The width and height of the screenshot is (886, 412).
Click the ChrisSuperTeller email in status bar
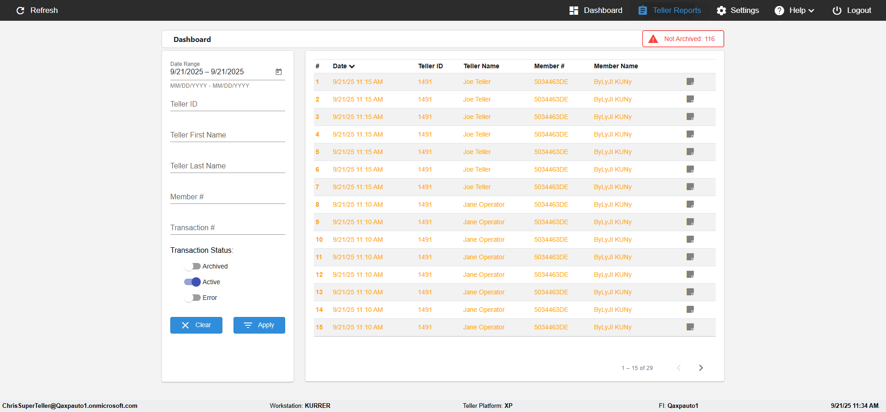[70, 406]
